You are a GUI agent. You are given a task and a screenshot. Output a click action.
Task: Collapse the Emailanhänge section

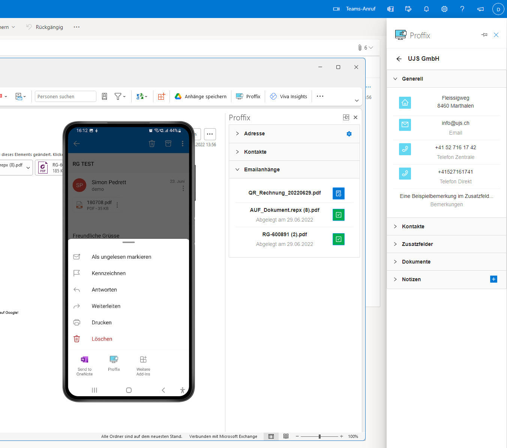pos(262,170)
